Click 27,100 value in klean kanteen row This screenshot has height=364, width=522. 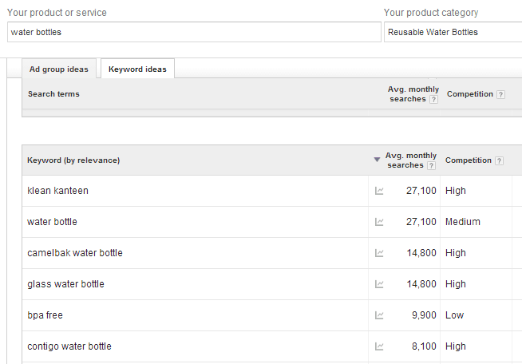[x=421, y=191]
